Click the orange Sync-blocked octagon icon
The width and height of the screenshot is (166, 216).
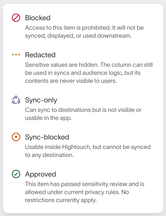pyautogui.click(x=16, y=137)
